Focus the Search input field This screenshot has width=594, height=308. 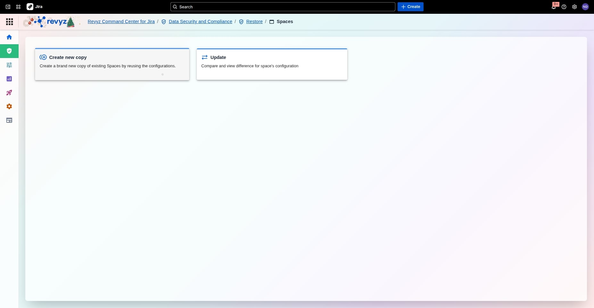[x=283, y=7]
